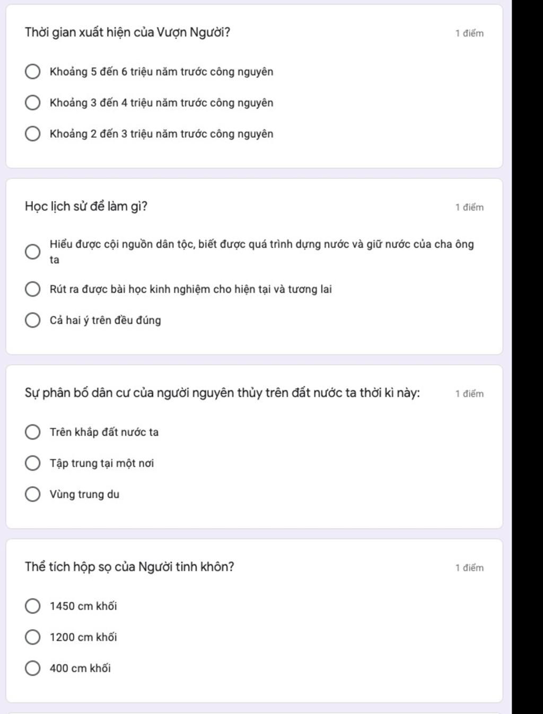Viewport: 543px width, 714px height.
Task: Choose '1200 cm khối' answer
Action: pos(33,637)
